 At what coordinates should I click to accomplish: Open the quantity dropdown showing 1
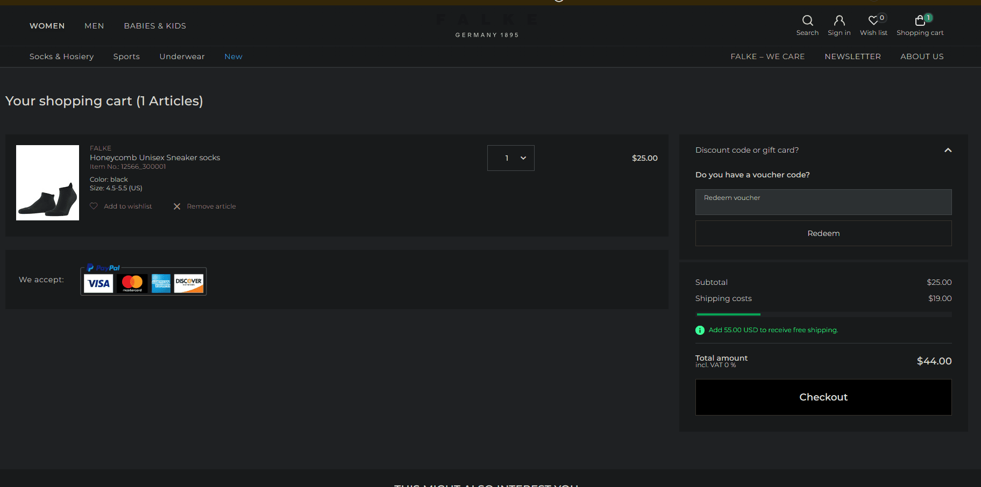(510, 158)
